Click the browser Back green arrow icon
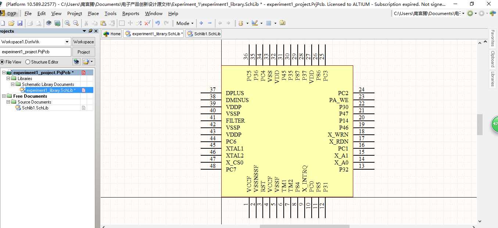498x228 pixels. 470,14
